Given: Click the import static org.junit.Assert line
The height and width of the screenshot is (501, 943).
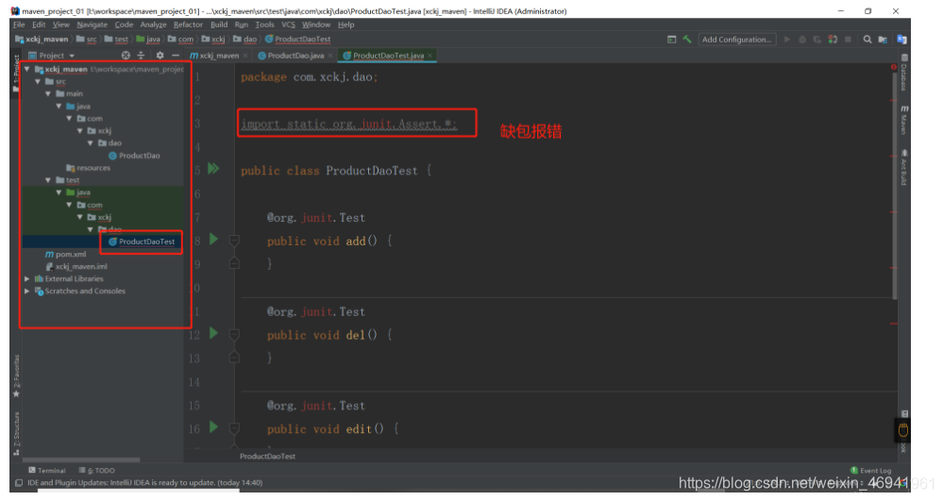Looking at the screenshot, I should (x=349, y=124).
